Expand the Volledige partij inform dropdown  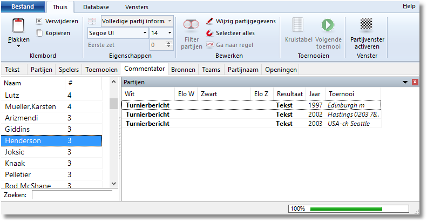[x=170, y=21]
